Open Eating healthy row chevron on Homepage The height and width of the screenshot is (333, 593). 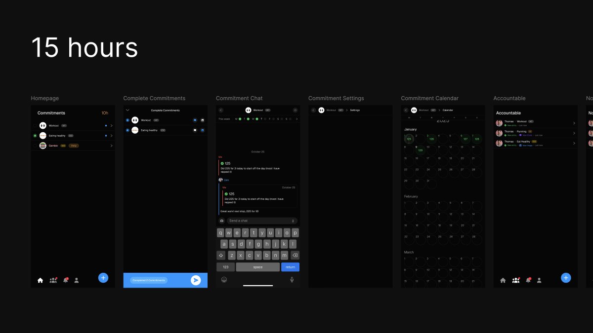click(x=111, y=136)
